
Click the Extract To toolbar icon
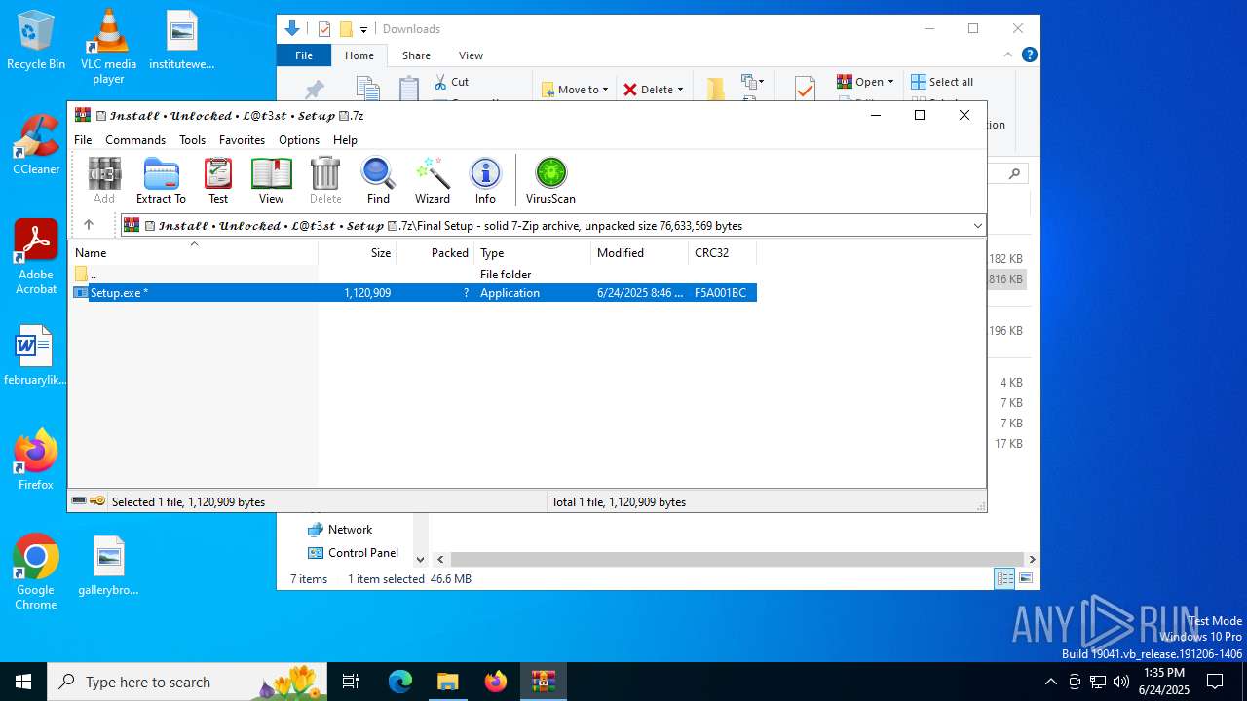pyautogui.click(x=161, y=180)
